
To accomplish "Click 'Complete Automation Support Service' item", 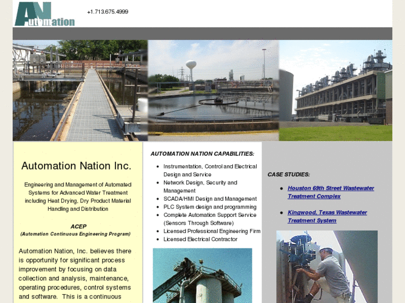I will [x=209, y=219].
